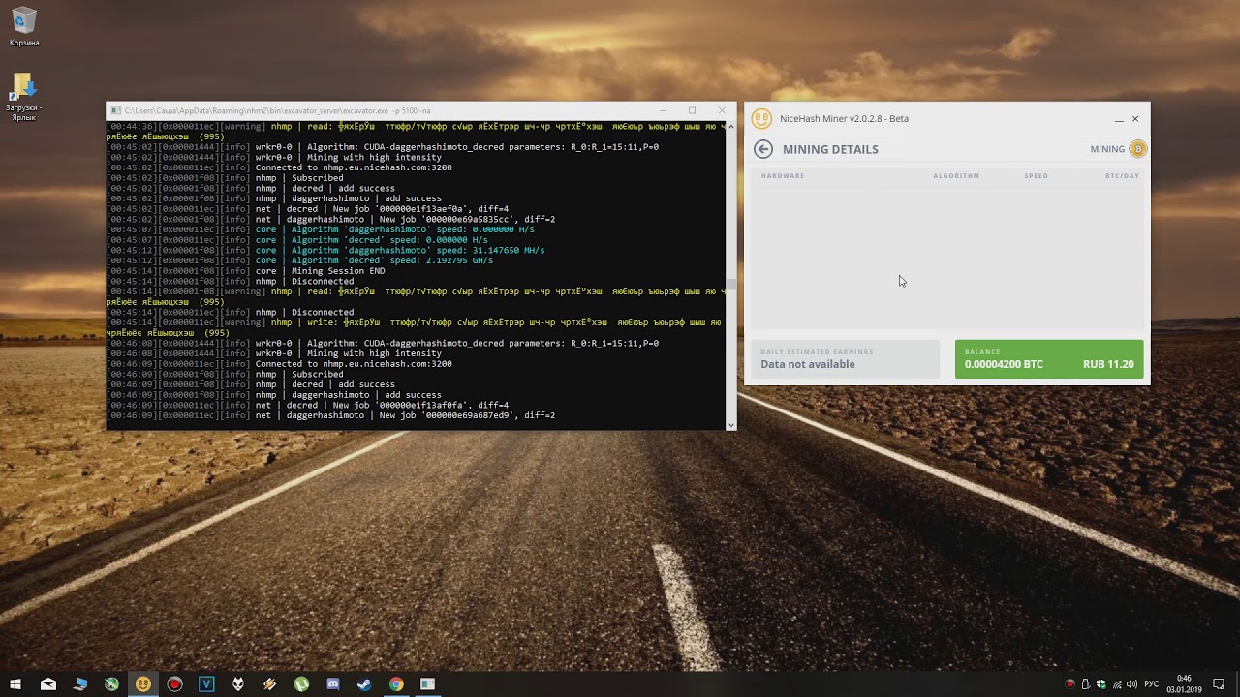The height and width of the screenshot is (697, 1240).
Task: Open the Windows Start menu
Action: coord(15,683)
